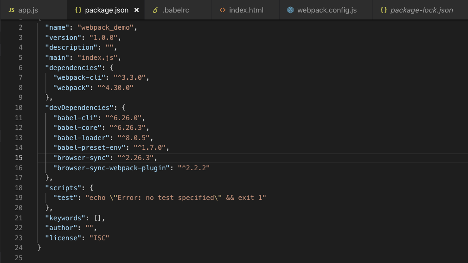This screenshot has width=468, height=263.
Task: Click the "ISC" license value
Action: coord(99,238)
